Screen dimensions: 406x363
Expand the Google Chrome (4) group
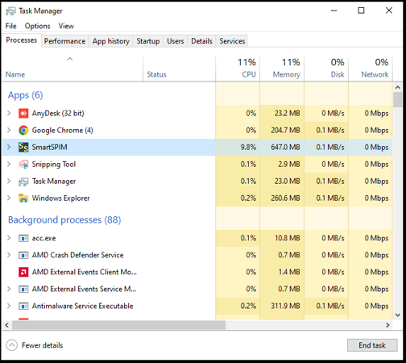(9, 130)
